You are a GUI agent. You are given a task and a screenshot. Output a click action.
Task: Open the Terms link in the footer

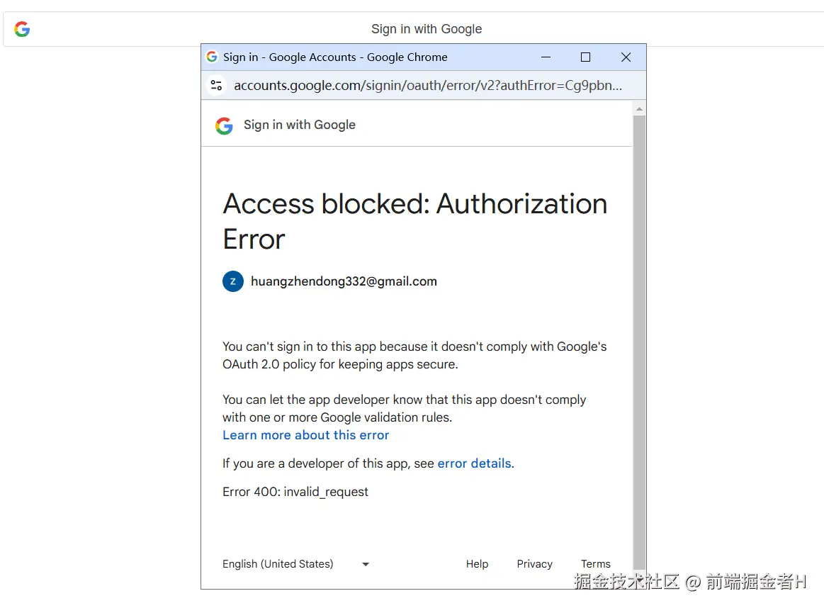coord(595,564)
